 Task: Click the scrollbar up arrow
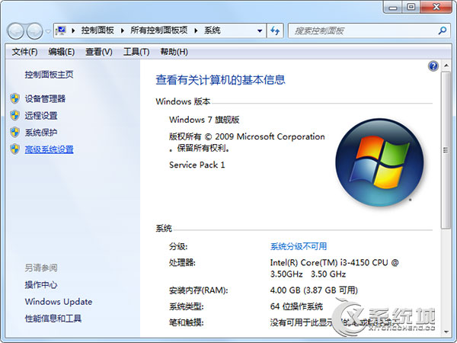coord(446,66)
